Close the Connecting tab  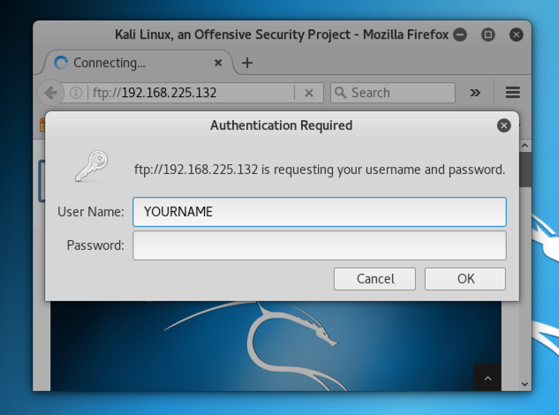click(219, 63)
